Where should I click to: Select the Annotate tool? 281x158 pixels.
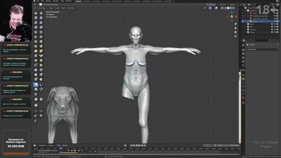tap(36, 121)
